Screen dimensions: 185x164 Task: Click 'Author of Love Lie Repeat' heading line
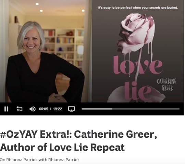[x=62, y=147]
